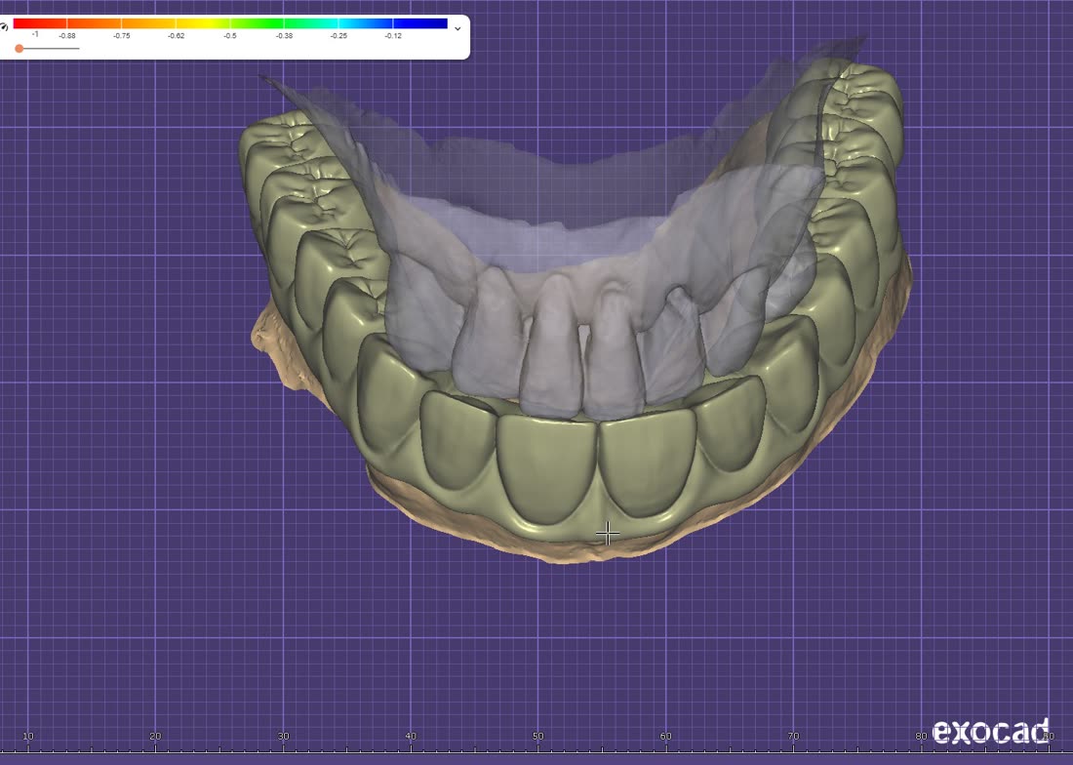1073x765 pixels.
Task: Click the -0.25 scale label
Action: coord(338,35)
